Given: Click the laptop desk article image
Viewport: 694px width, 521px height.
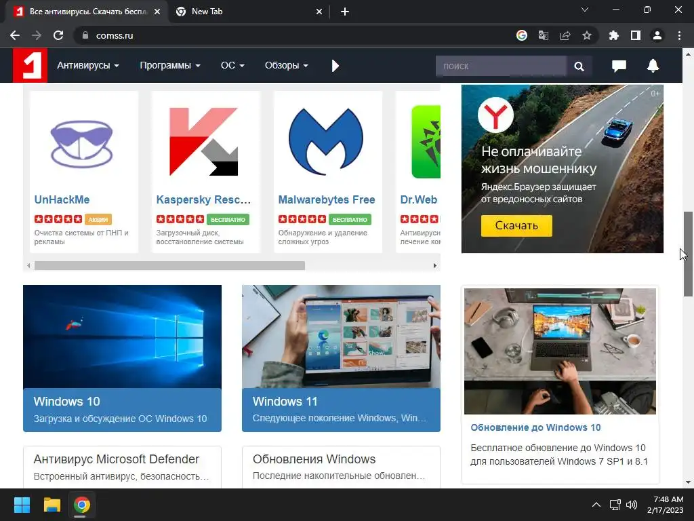Looking at the screenshot, I should coord(560,351).
